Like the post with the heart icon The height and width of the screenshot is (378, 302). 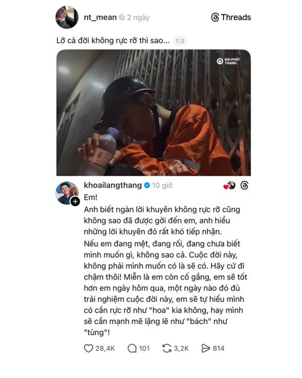tap(88, 348)
